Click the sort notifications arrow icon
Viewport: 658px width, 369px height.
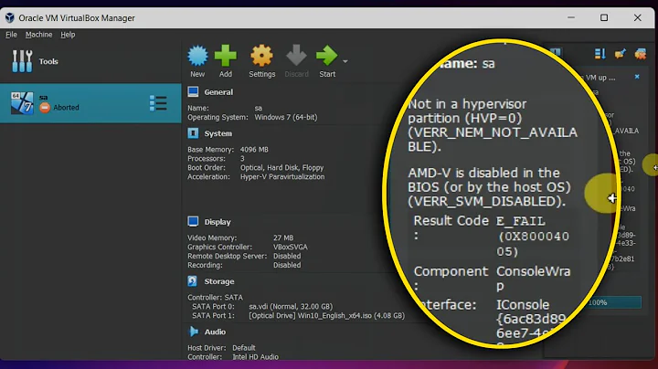600,54
